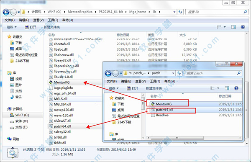Select libeay32.dll file
The image size is (251, 162).
(x=62, y=60)
